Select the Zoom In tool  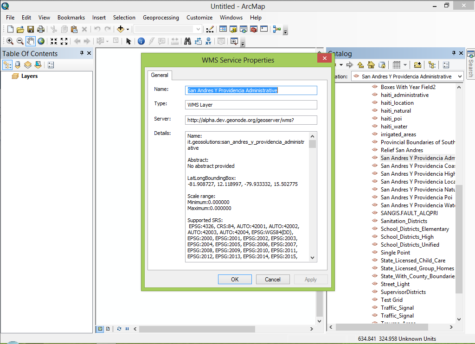10,41
